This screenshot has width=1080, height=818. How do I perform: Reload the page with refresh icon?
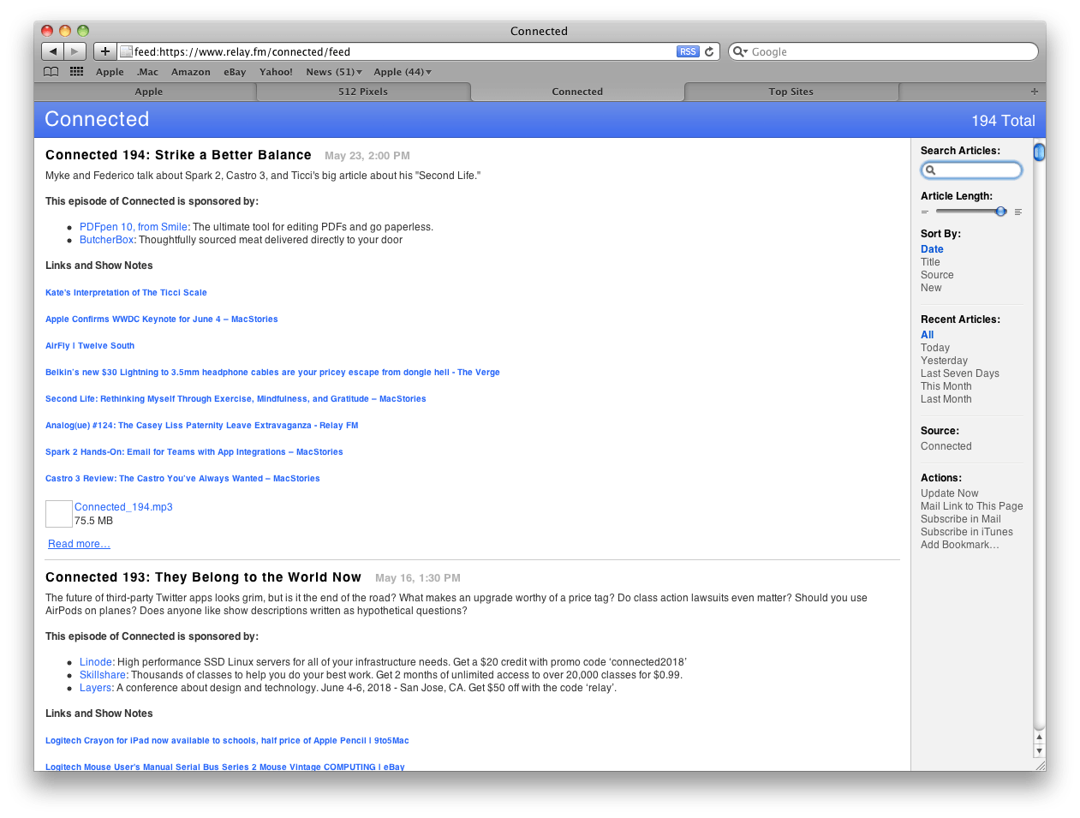(709, 51)
